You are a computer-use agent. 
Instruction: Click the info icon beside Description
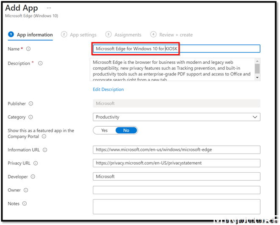coord(40,63)
